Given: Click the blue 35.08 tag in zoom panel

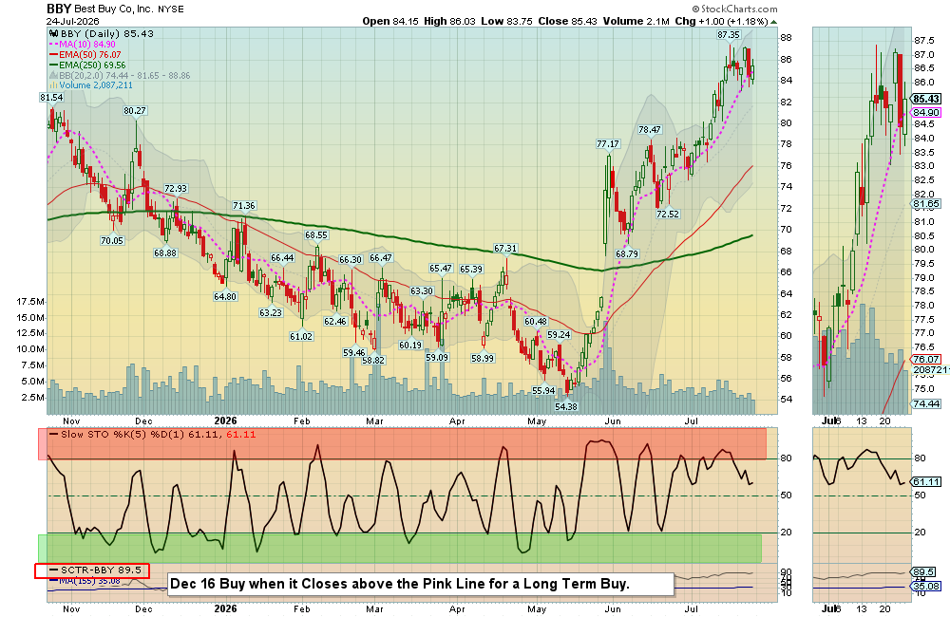Looking at the screenshot, I should (x=926, y=586).
